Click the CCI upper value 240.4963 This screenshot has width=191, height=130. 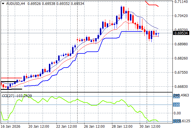(181, 95)
